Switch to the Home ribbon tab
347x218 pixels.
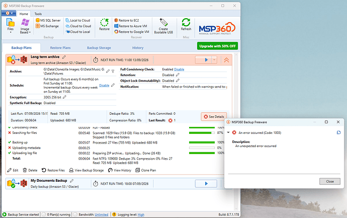(24, 14)
